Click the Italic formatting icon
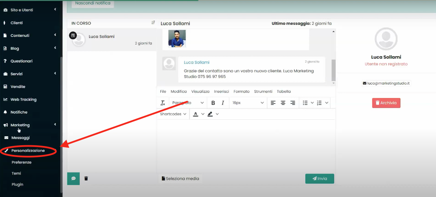 pos(223,103)
